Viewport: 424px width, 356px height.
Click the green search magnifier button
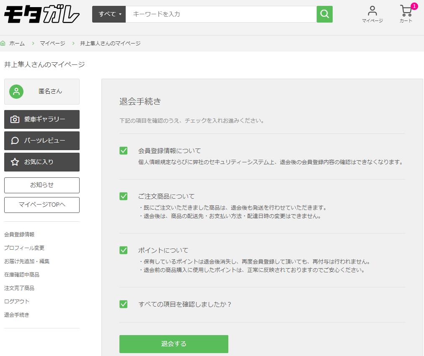coord(324,14)
